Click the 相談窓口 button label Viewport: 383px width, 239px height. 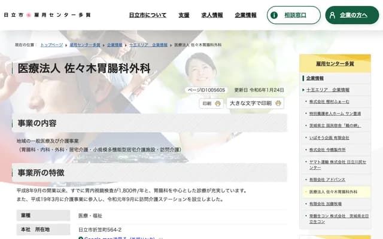(x=295, y=15)
